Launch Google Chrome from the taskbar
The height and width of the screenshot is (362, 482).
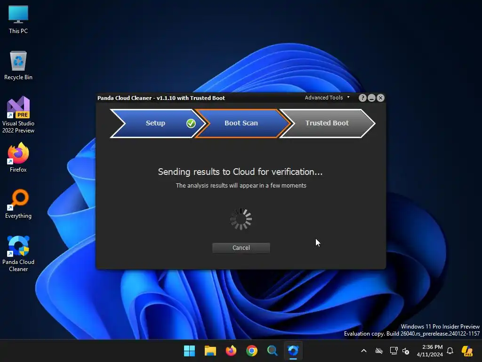point(252,351)
